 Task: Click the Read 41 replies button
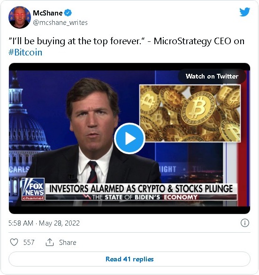pos(129,259)
